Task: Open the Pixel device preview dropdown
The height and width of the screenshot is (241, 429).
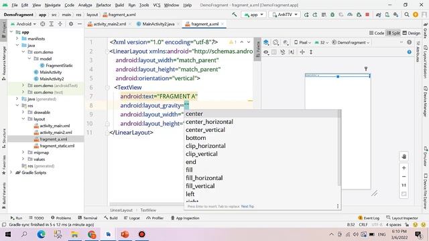Action: pos(302,42)
